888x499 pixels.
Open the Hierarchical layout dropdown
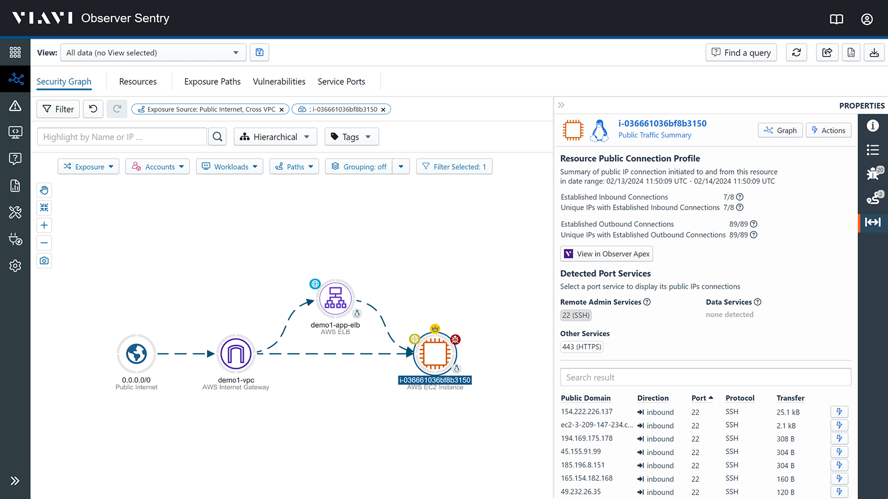click(x=275, y=136)
